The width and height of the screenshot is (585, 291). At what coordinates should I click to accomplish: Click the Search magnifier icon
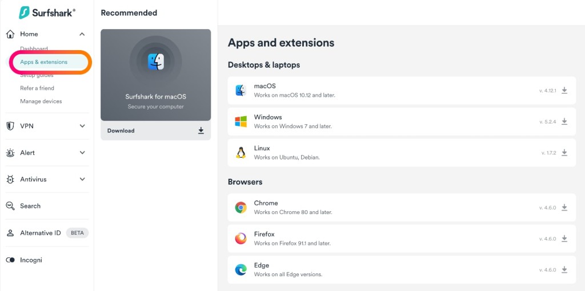(x=10, y=206)
